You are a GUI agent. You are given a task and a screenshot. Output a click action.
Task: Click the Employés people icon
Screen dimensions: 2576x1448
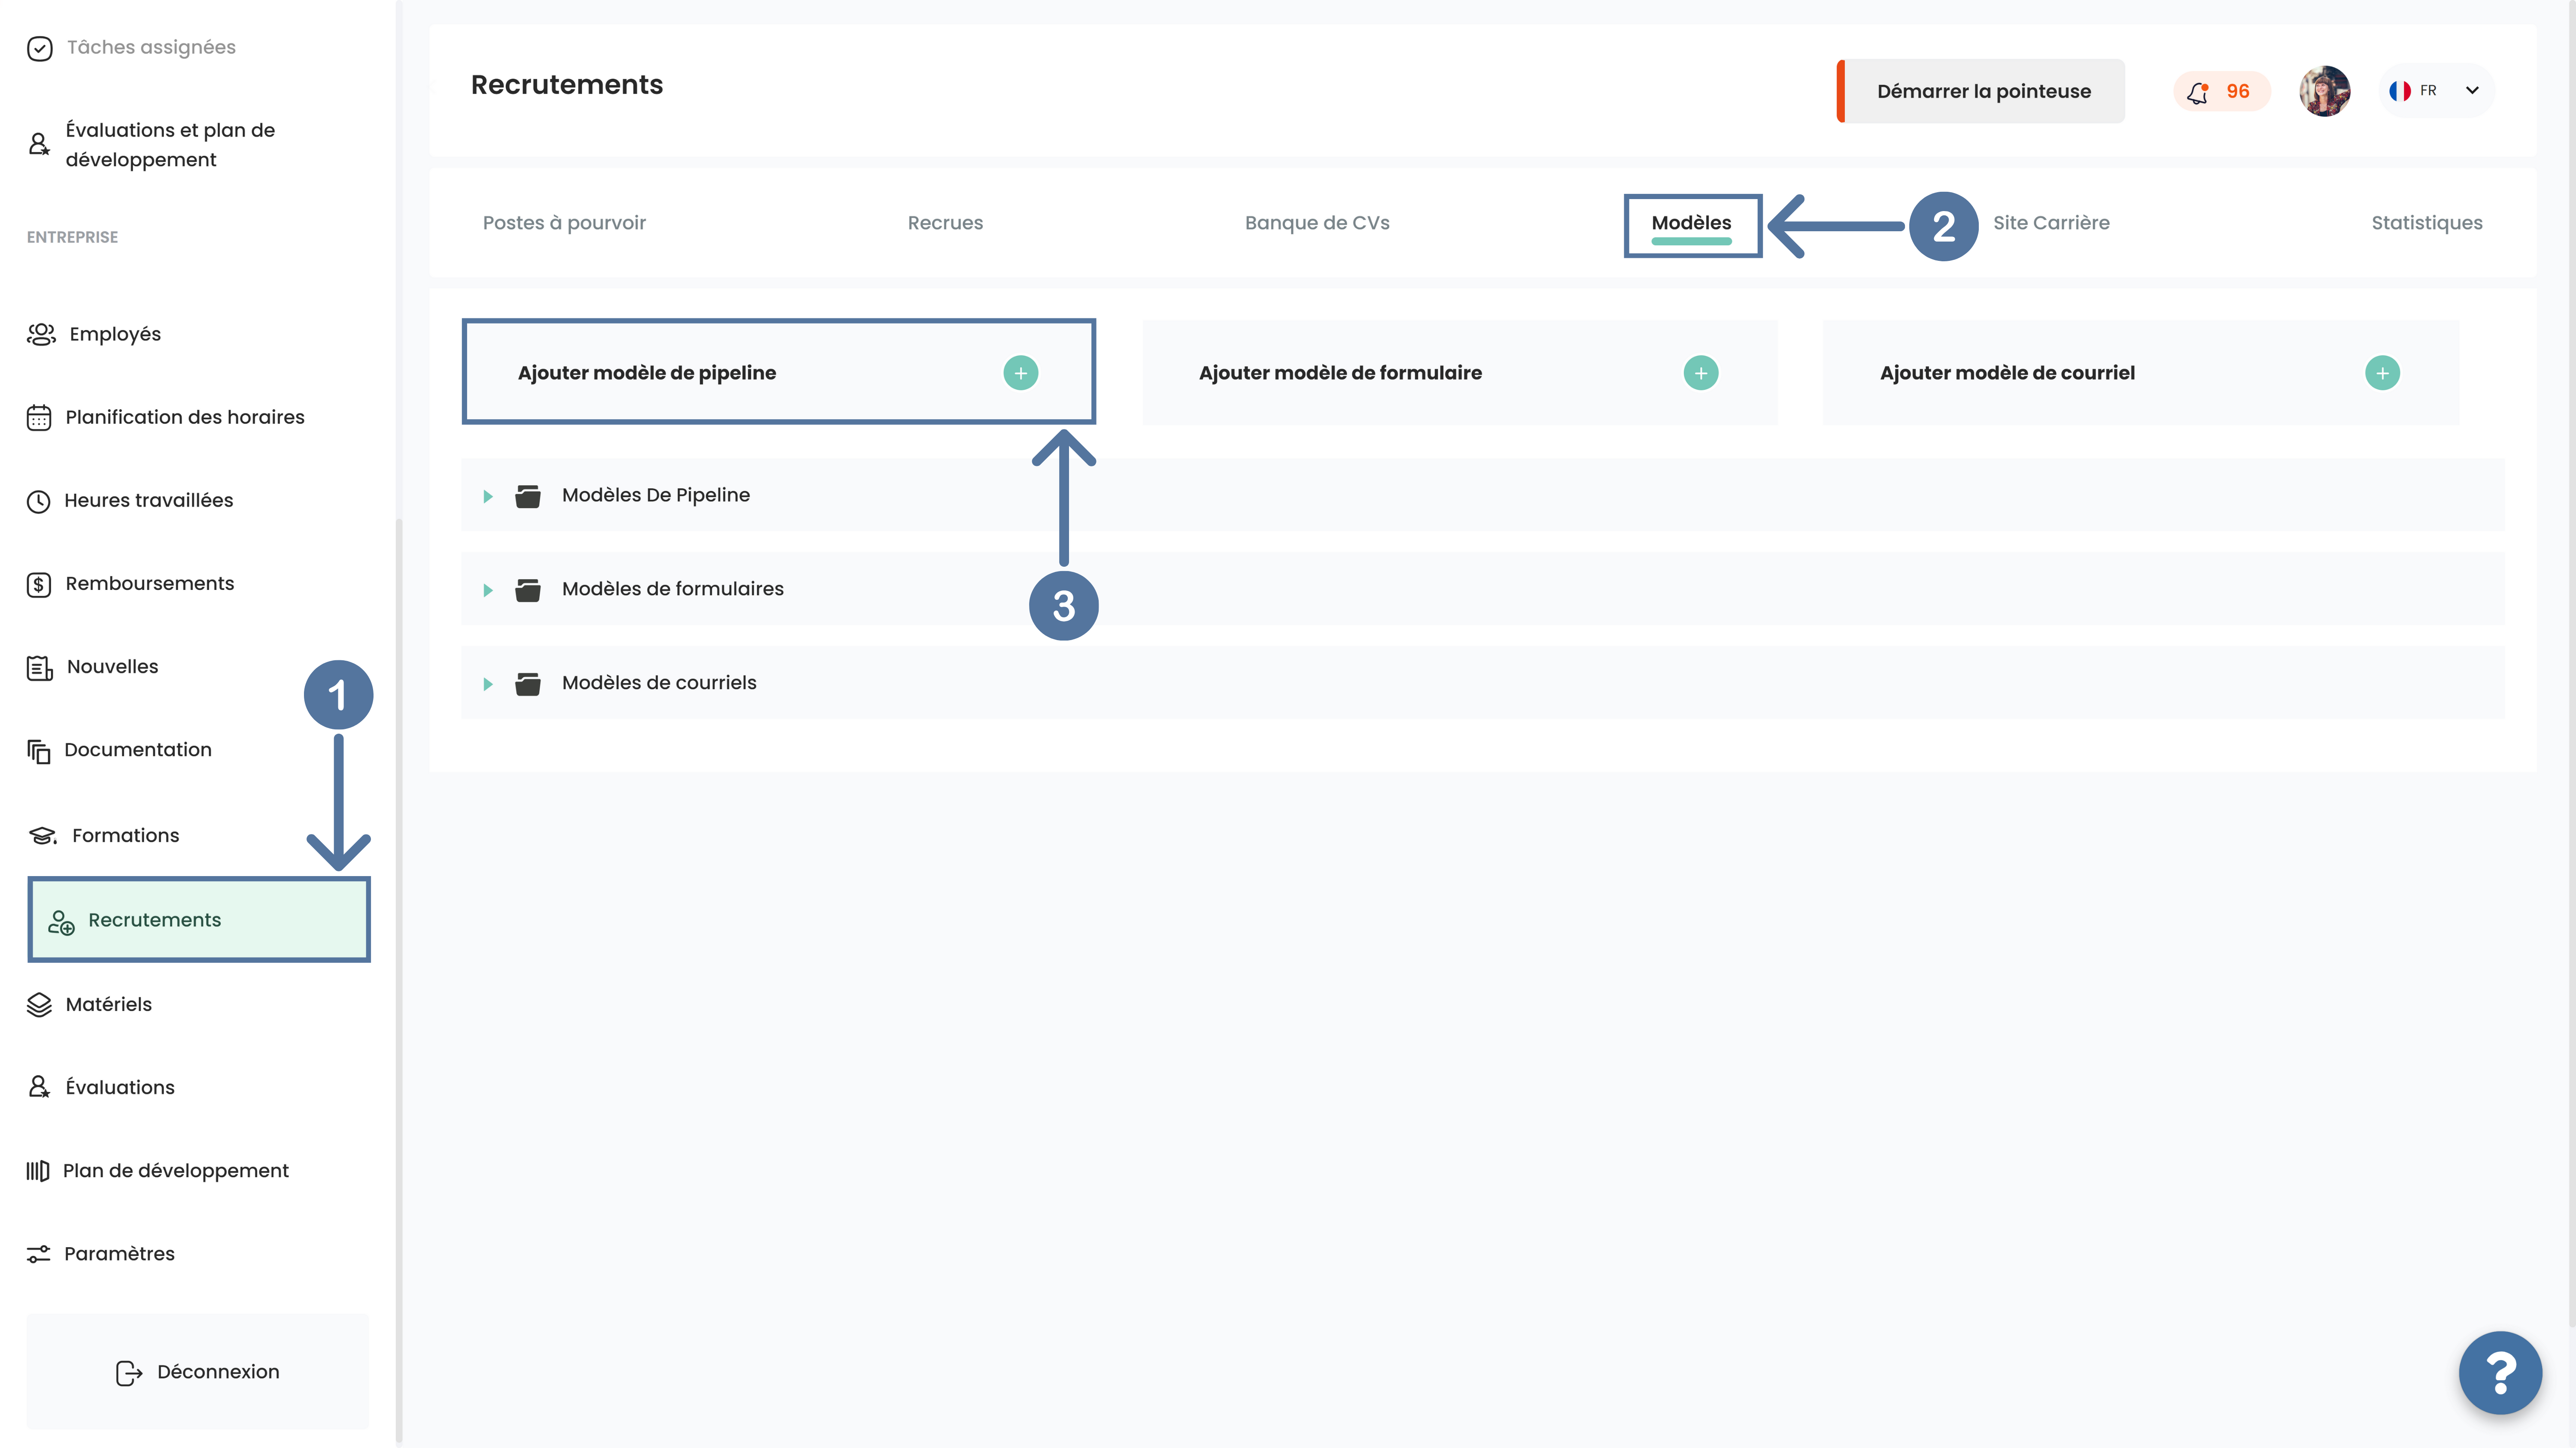pos(41,334)
